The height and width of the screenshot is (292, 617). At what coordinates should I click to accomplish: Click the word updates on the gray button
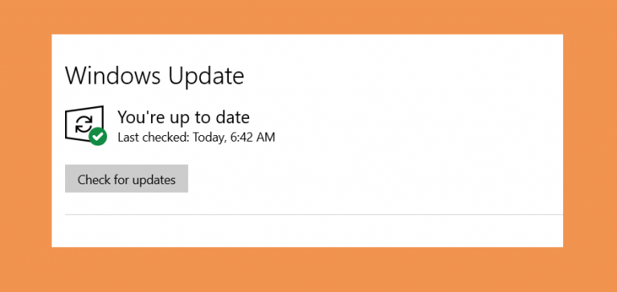click(x=153, y=180)
